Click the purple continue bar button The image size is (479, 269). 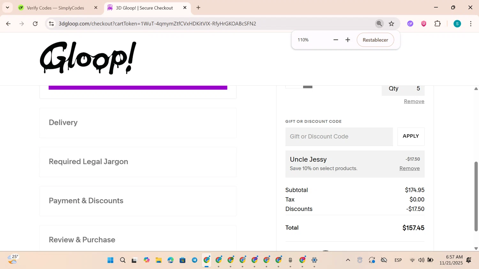coord(138,88)
